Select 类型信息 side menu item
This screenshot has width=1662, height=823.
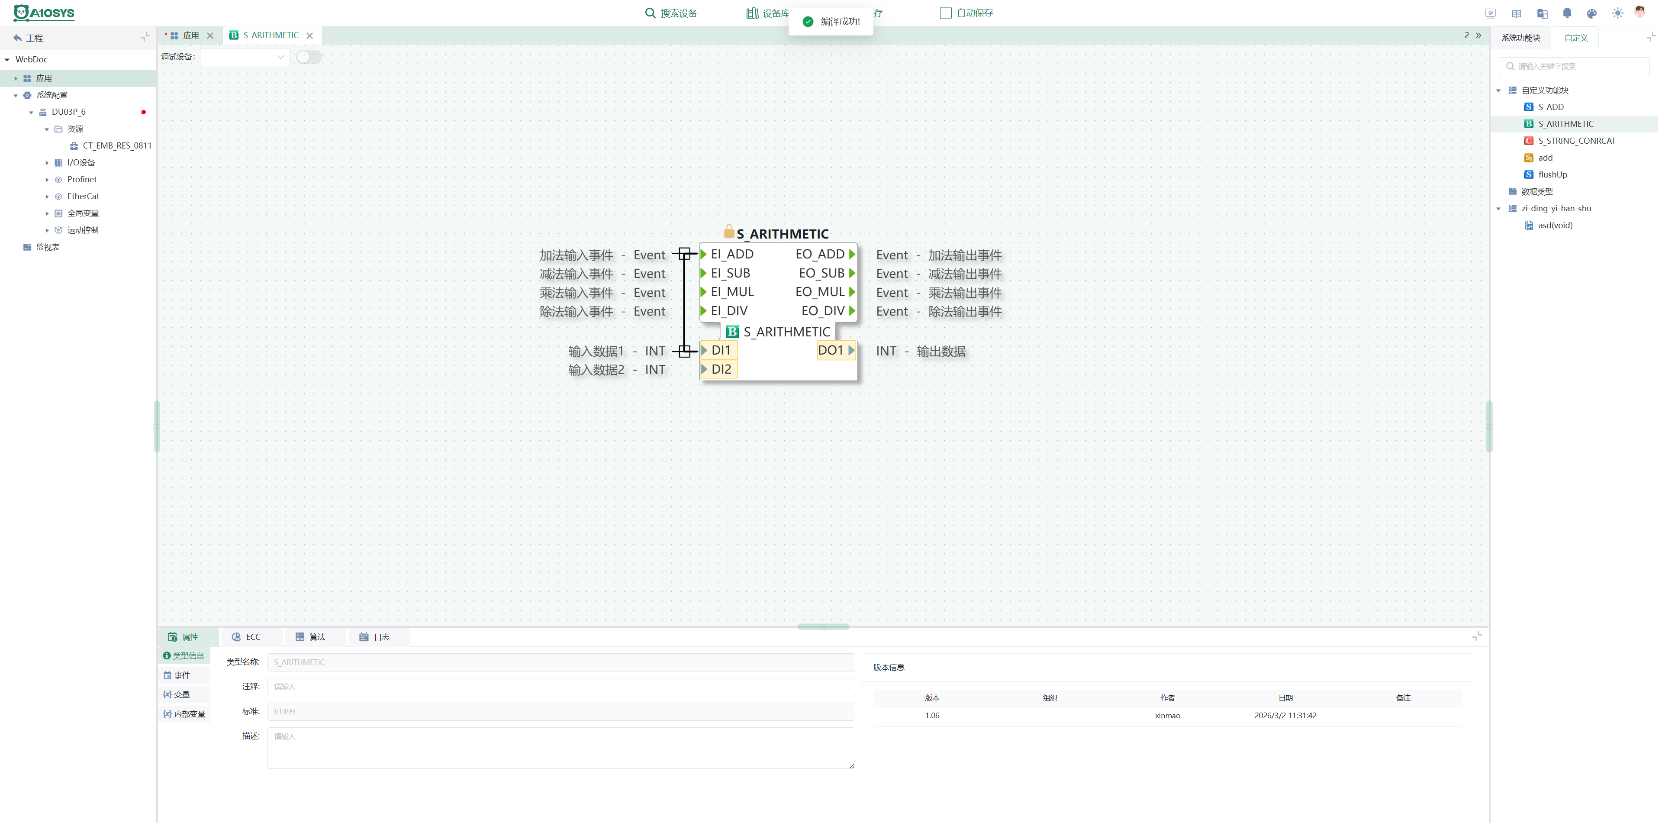184,656
